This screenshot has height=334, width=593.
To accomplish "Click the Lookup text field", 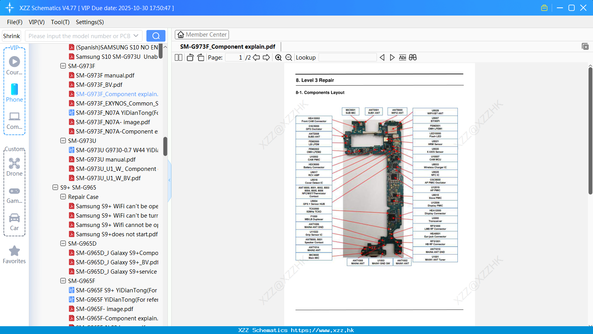I will coord(347,57).
